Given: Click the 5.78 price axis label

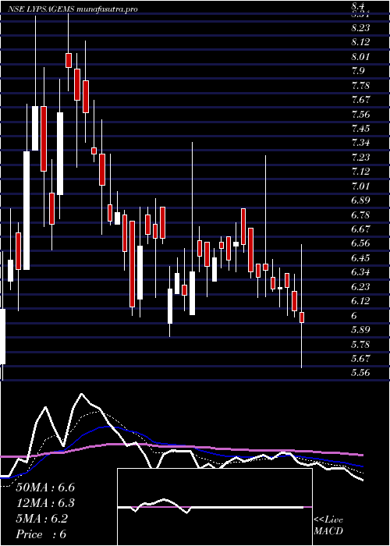Looking at the screenshot, I should click(x=360, y=345).
